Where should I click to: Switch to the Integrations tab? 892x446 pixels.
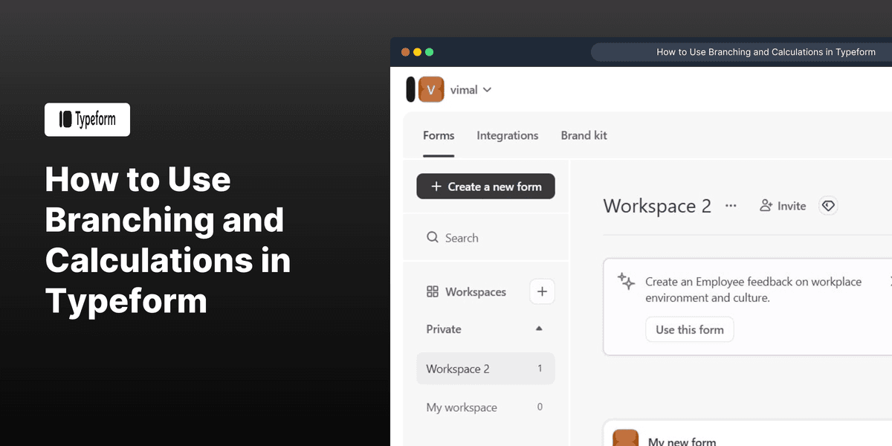pos(508,135)
